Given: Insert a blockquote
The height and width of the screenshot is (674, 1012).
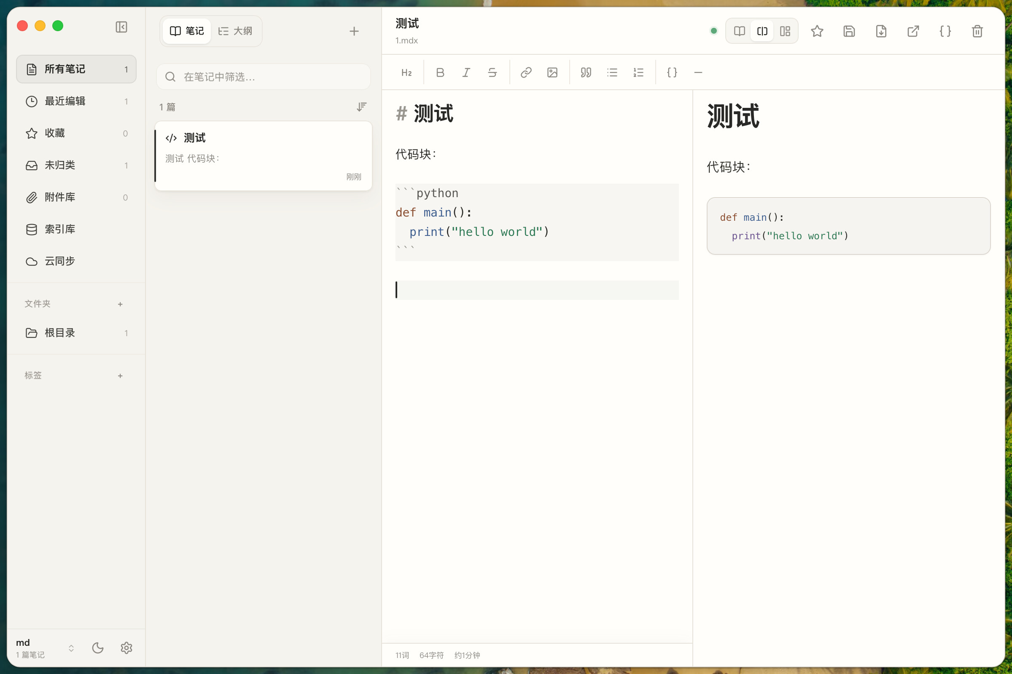Looking at the screenshot, I should pyautogui.click(x=586, y=72).
